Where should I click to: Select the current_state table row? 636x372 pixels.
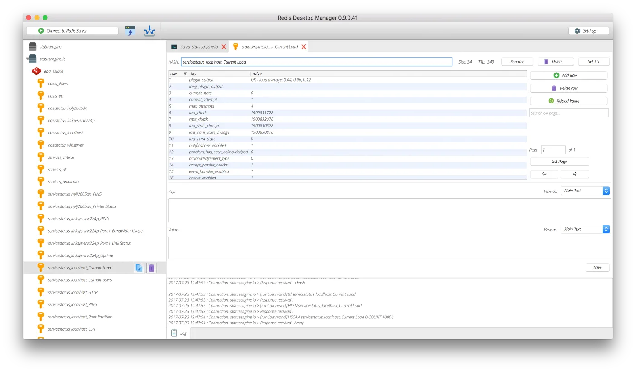(x=347, y=93)
